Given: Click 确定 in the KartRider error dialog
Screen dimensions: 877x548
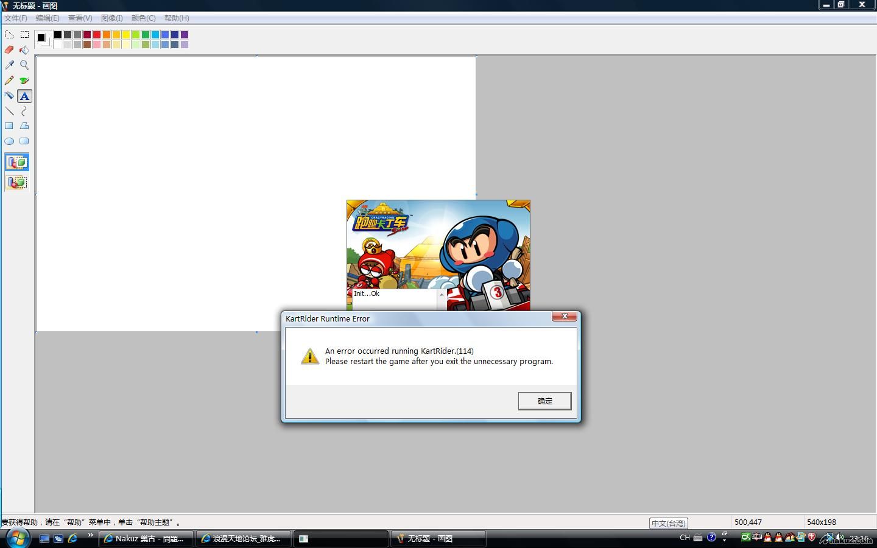Looking at the screenshot, I should 545,401.
